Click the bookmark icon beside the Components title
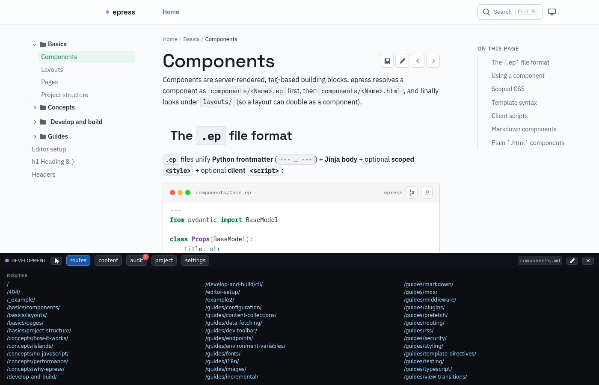This screenshot has width=599, height=385. (x=387, y=61)
